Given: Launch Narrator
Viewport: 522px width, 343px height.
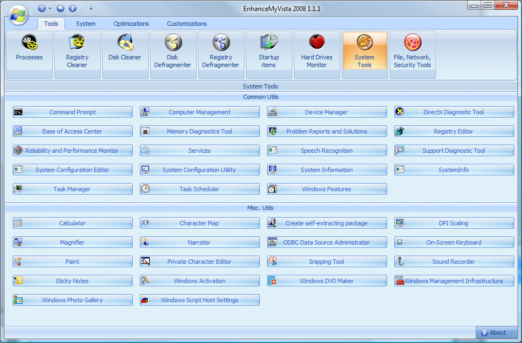Looking at the screenshot, I should pos(200,242).
